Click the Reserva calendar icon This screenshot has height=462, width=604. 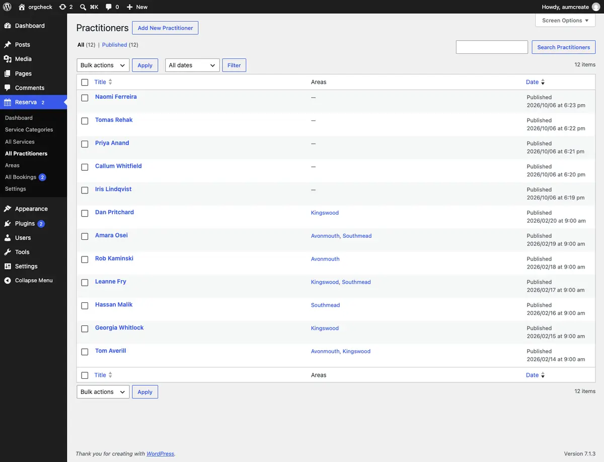pos(8,102)
